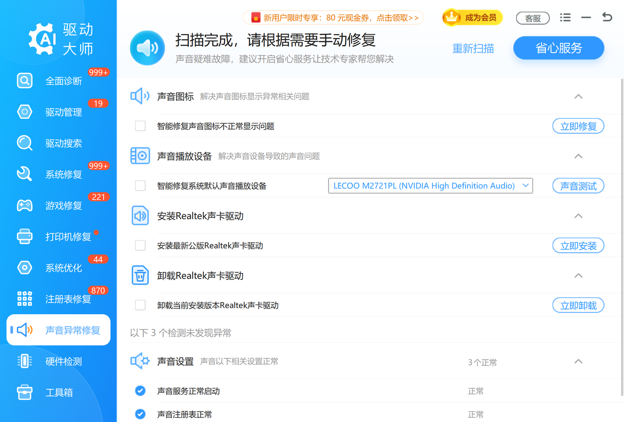The width and height of the screenshot is (624, 422).
Task: Click the 声音异常修复 speaker icon in sidebar
Action: click(24, 330)
